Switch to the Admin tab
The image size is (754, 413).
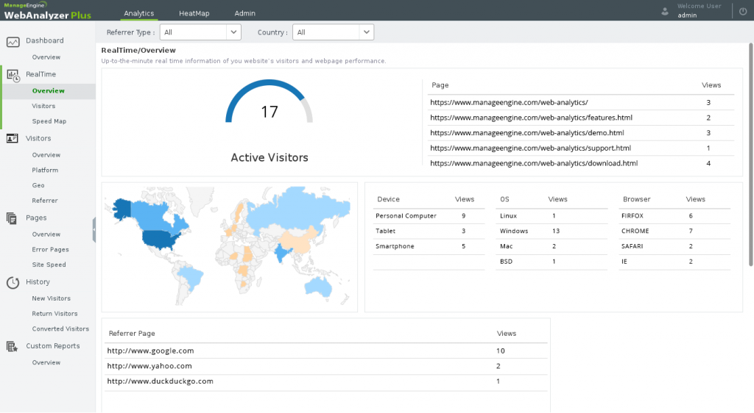(x=244, y=13)
